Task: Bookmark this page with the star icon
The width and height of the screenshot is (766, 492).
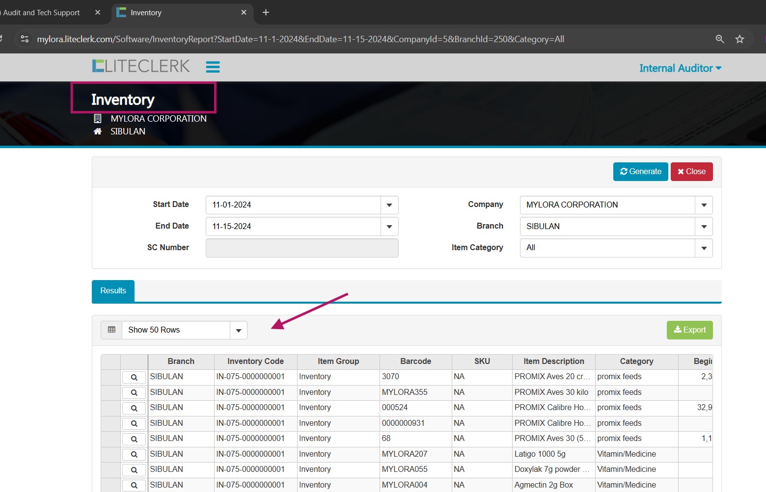Action: click(739, 39)
